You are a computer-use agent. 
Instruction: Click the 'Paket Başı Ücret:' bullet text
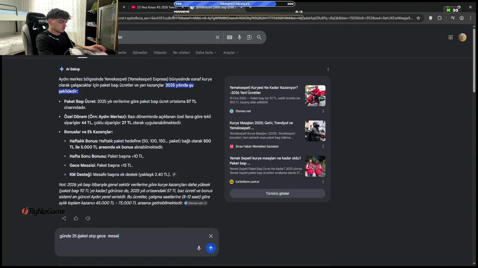tap(80, 102)
